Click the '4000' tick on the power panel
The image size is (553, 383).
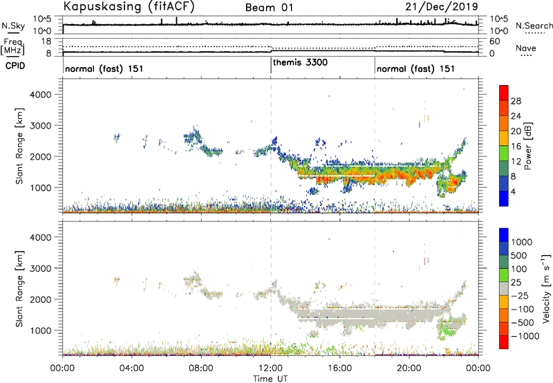coord(40,95)
